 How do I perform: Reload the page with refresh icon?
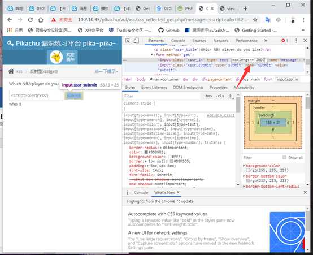point(31,20)
